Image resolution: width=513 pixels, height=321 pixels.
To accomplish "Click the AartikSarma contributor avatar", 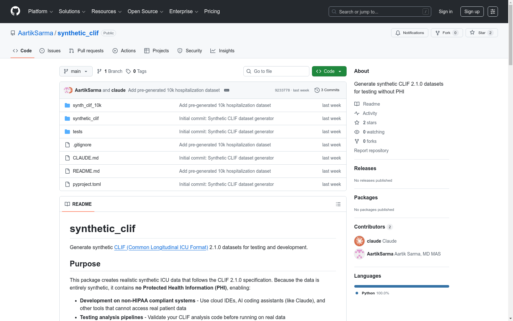I will [x=359, y=254].
